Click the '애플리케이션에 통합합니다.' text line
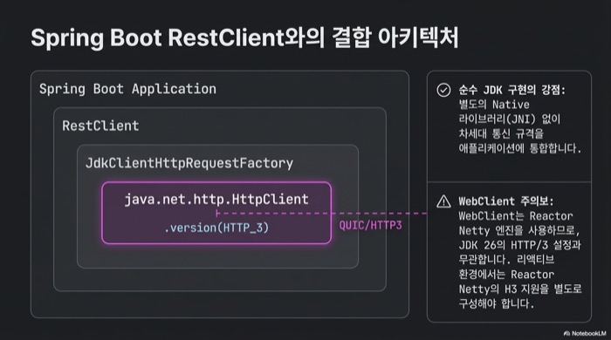 (x=520, y=148)
